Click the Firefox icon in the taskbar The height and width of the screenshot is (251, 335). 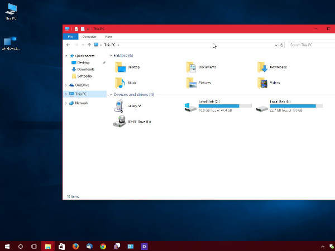[75, 246]
